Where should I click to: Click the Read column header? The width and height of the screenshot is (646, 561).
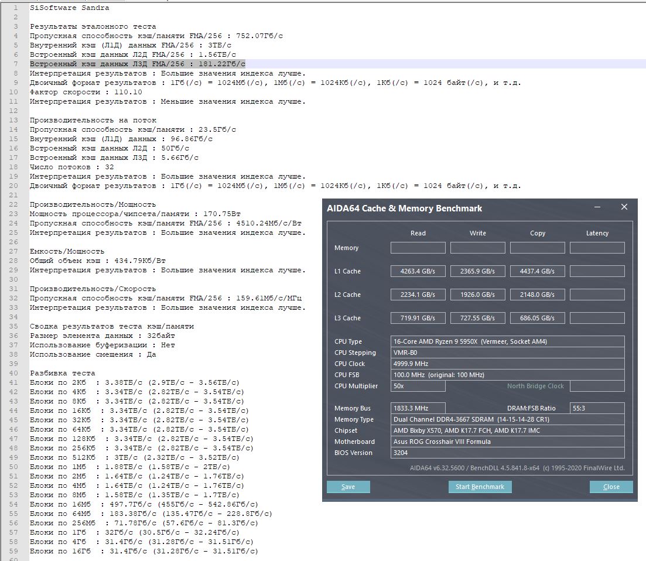coord(418,233)
